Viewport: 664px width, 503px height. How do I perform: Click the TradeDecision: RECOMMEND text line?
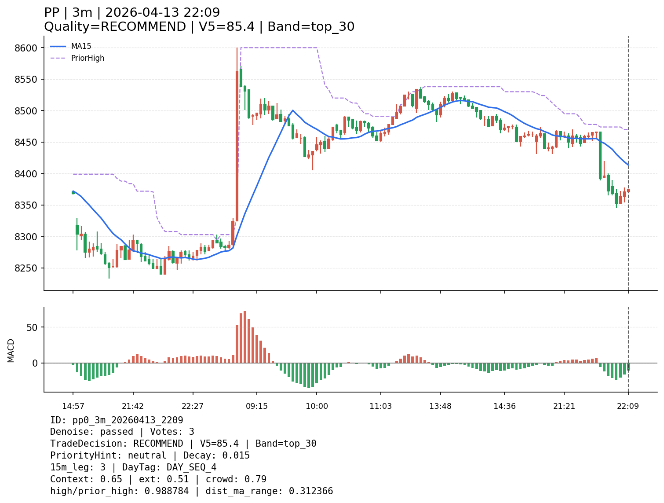click(183, 444)
